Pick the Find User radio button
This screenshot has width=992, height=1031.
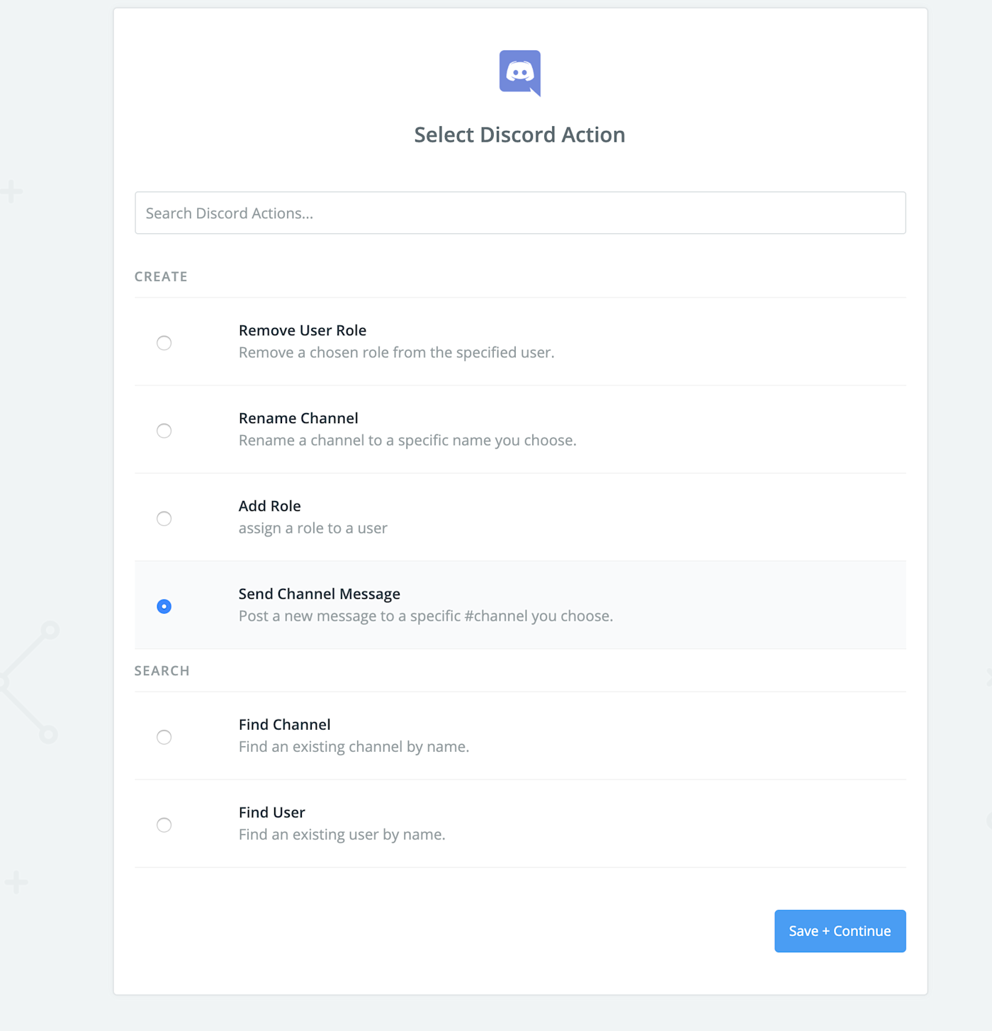pos(164,825)
